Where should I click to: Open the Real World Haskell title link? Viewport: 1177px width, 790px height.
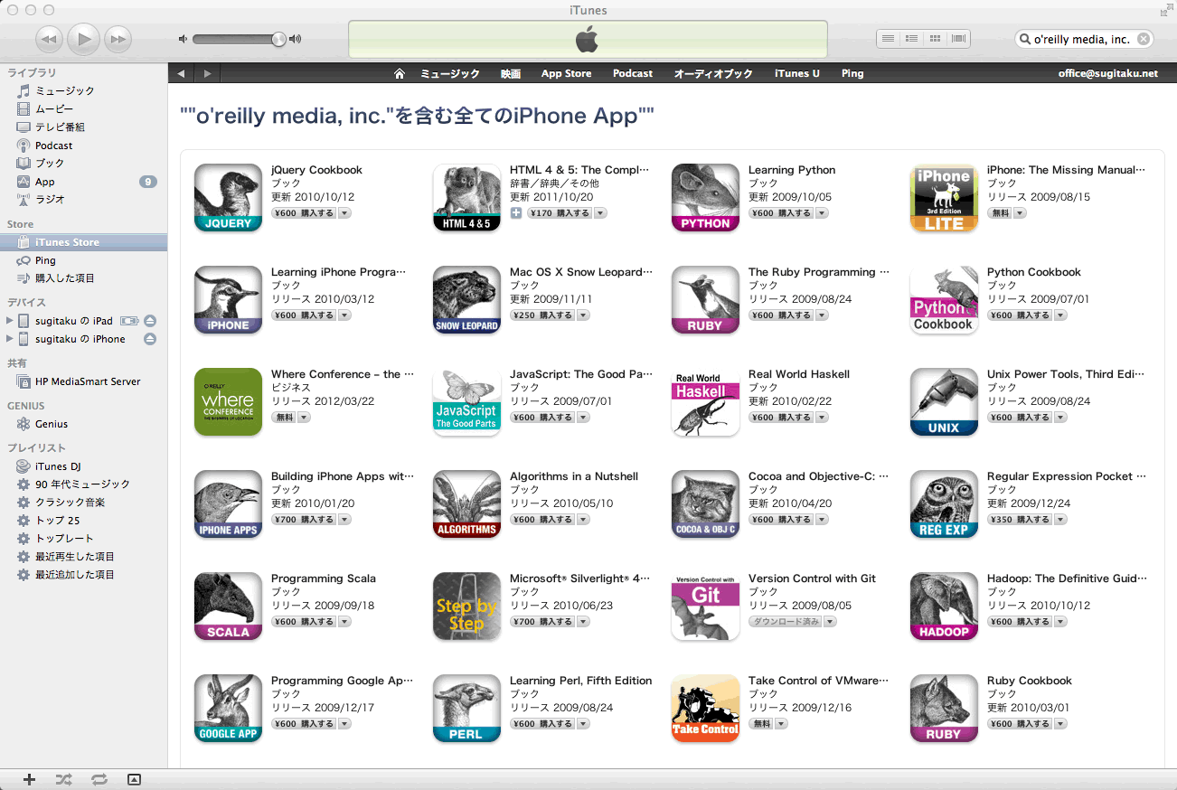[x=799, y=374]
